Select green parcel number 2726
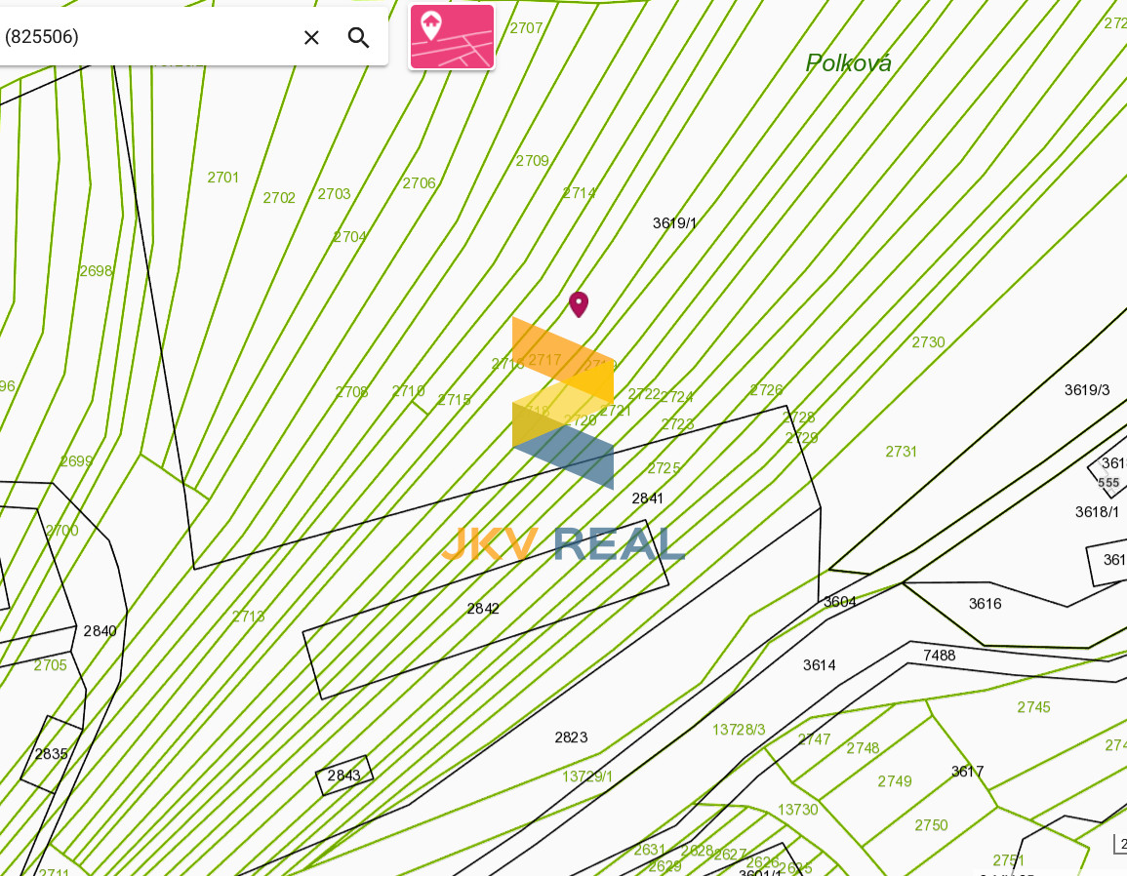This screenshot has width=1127, height=876. pyautogui.click(x=766, y=390)
